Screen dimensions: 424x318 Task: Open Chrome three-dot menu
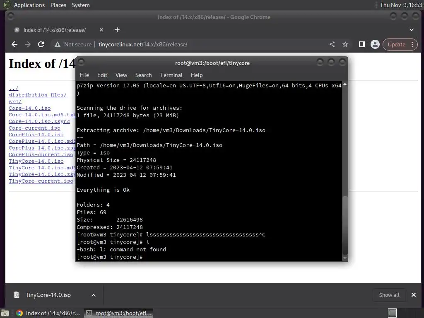point(412,44)
